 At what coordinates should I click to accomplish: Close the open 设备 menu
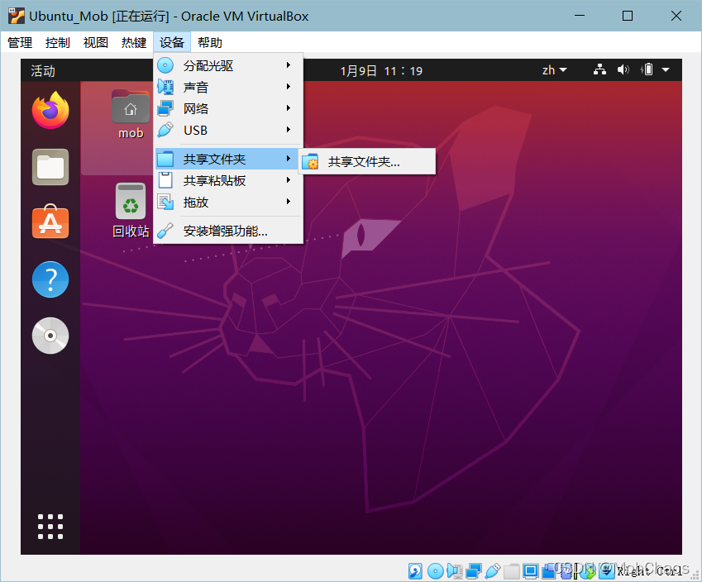172,42
